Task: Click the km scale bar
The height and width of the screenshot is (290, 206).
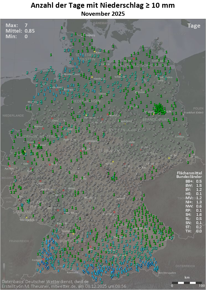Action: [187, 283]
